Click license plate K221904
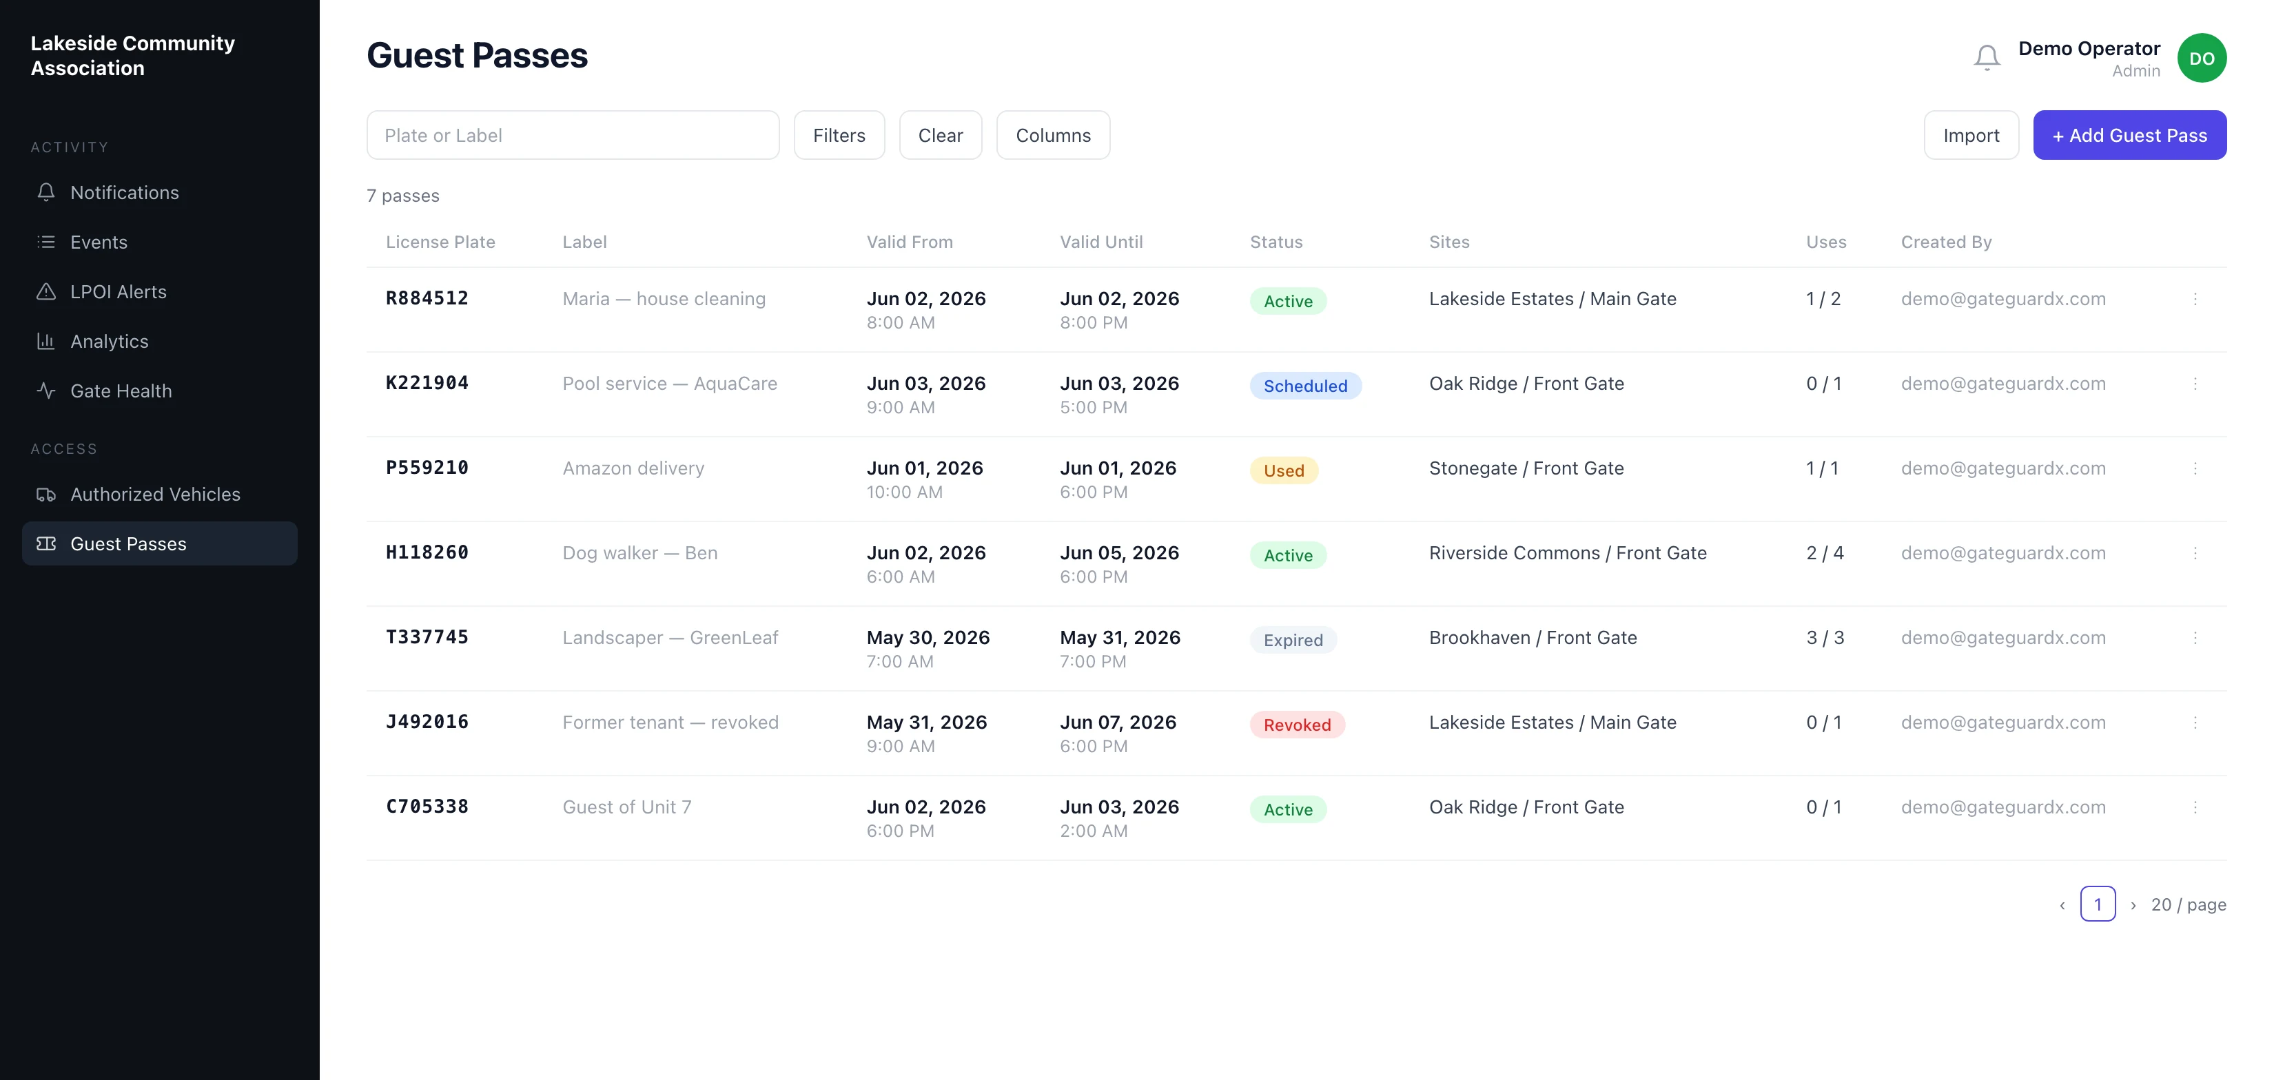Image resolution: width=2274 pixels, height=1080 pixels. (427, 383)
